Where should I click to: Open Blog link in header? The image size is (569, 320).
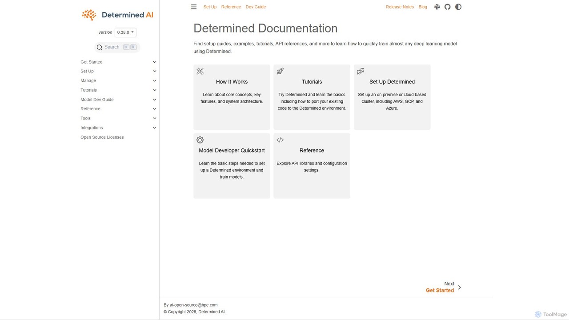(x=423, y=7)
